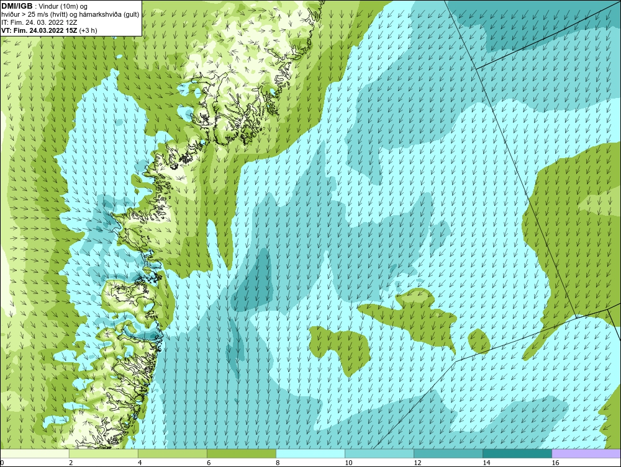The width and height of the screenshot is (621, 467).
Task: Click the 'hviður > 25 m/s (hvítt)' legend line
Action: 70,15
